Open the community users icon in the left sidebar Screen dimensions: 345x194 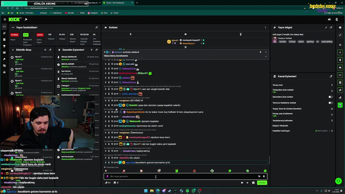4,65
